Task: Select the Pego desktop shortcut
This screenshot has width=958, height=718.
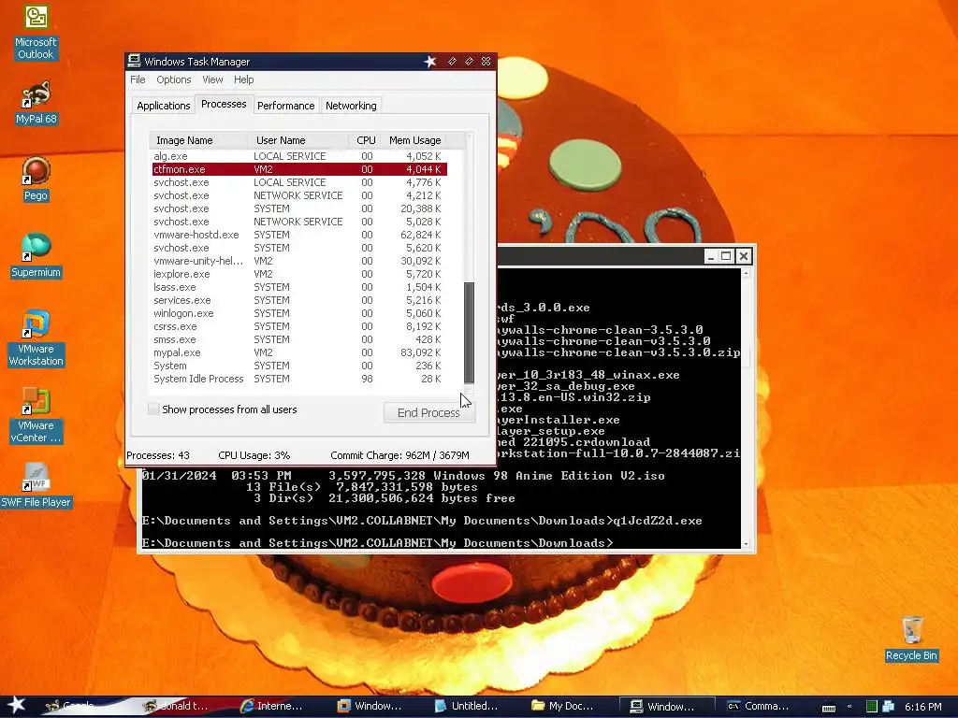Action: [x=36, y=179]
